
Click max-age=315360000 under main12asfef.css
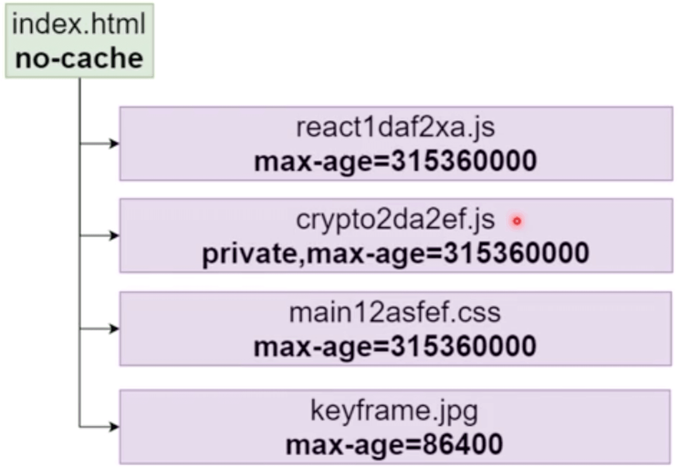point(395,347)
